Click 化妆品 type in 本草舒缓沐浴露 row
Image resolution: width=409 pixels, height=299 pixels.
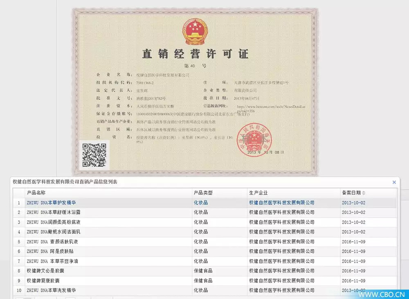[x=201, y=212]
